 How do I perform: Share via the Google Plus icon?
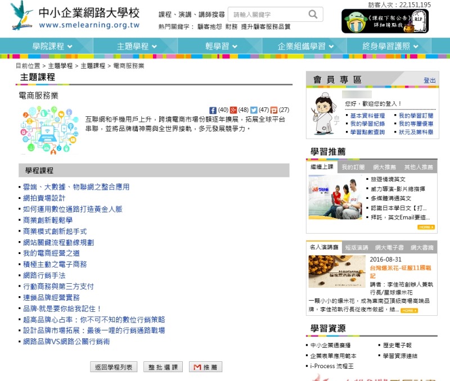pyautogui.click(x=233, y=110)
